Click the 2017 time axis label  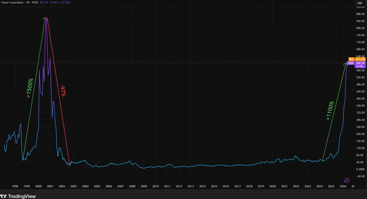click(238, 186)
